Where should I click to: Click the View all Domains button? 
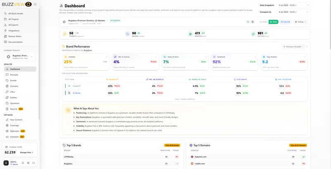point(298,145)
